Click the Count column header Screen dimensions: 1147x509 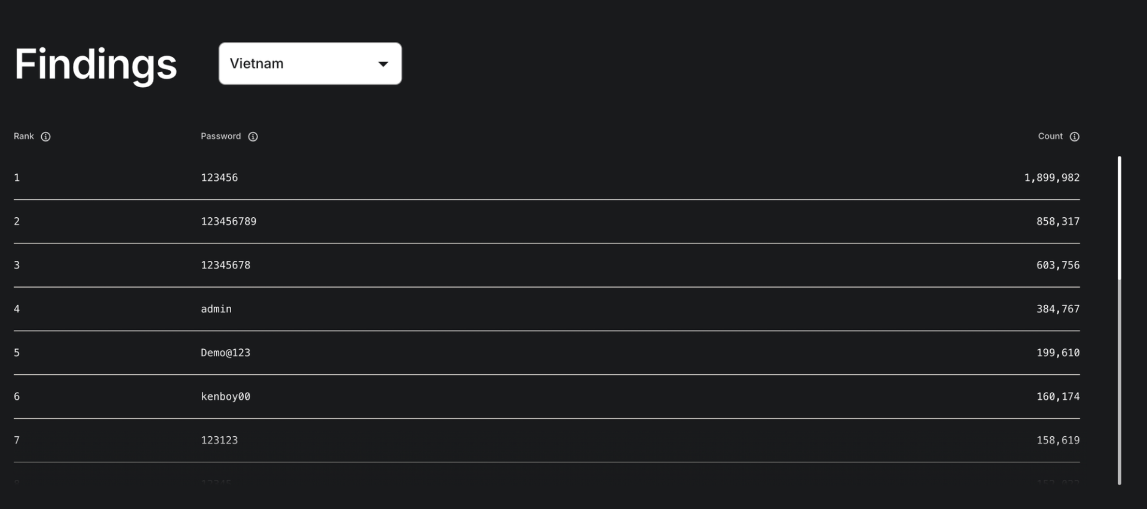click(1050, 137)
